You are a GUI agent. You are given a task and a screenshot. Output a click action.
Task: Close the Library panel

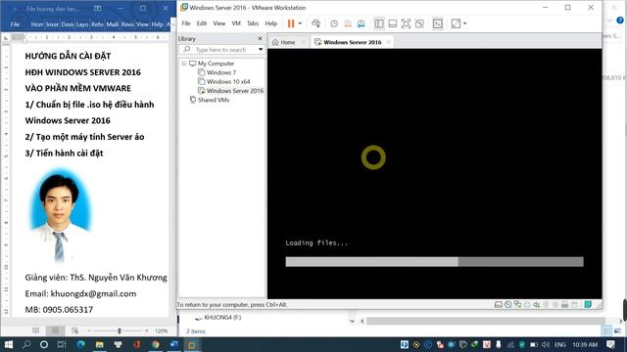click(x=260, y=38)
